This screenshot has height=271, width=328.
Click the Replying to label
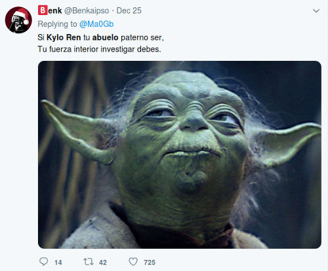(57, 24)
